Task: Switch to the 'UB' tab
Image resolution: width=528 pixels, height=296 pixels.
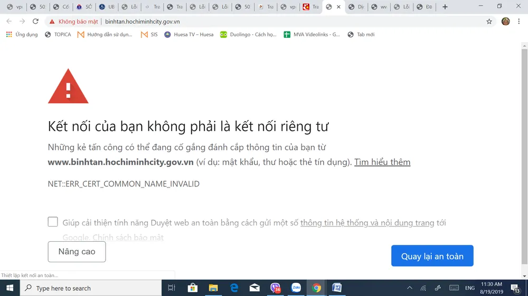Action: pyautogui.click(x=107, y=7)
